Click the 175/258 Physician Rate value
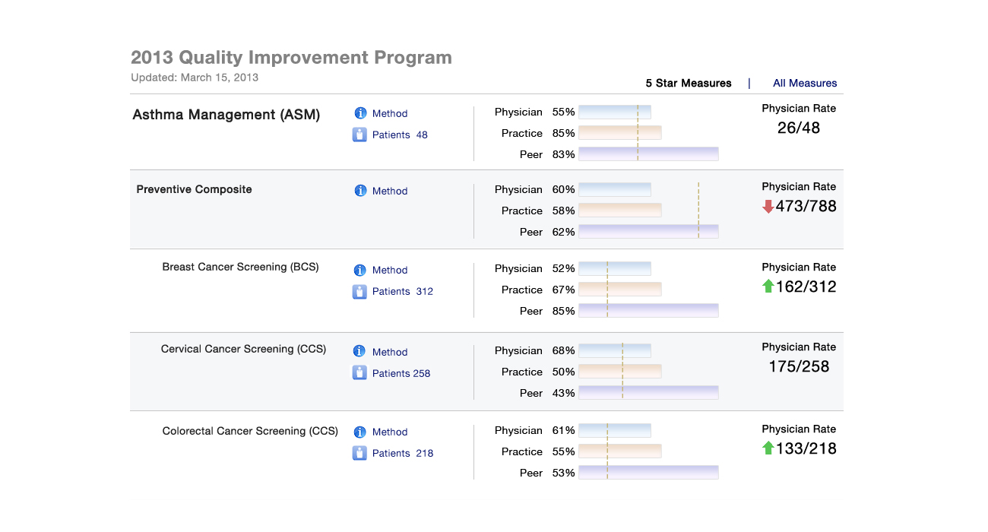 [x=799, y=366]
